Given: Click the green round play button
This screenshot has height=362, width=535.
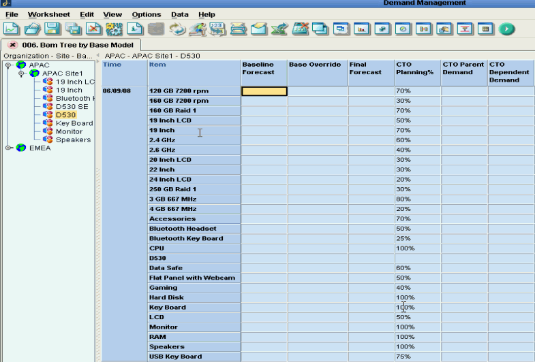Looking at the screenshot, I should (x=506, y=29).
